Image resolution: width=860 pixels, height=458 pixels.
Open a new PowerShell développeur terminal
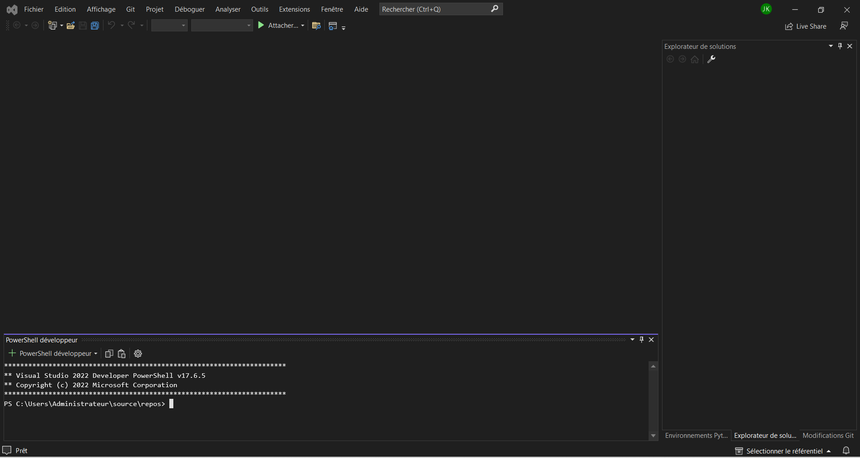[x=50, y=354]
